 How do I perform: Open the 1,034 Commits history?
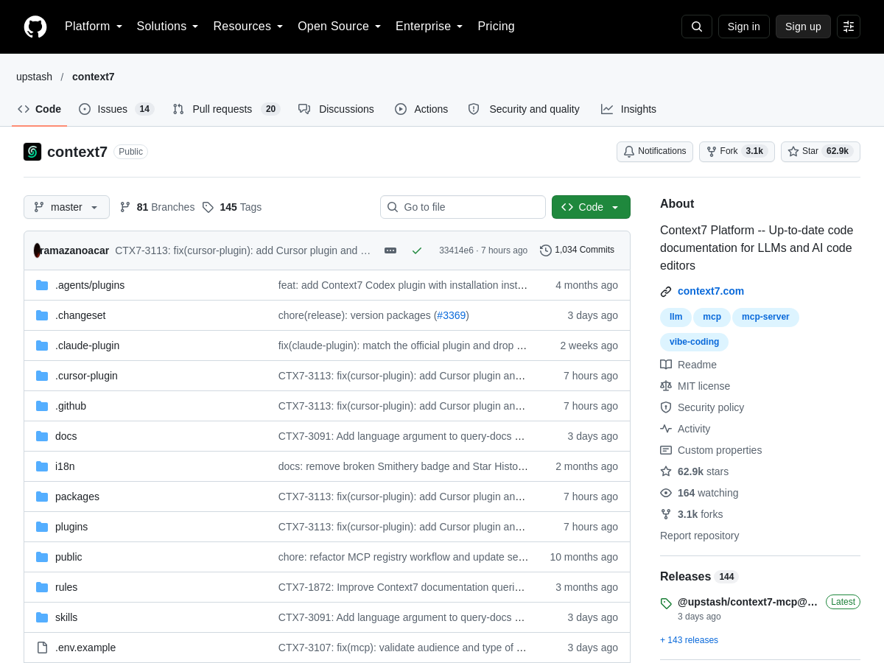pyautogui.click(x=577, y=250)
